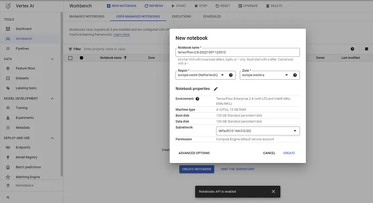Screen dimensions: 373x203
Task: Switch to the User-Managed Notebooks tab
Action: [x=138, y=16]
